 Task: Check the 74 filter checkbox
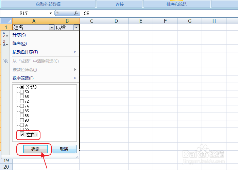click(x=22, y=106)
